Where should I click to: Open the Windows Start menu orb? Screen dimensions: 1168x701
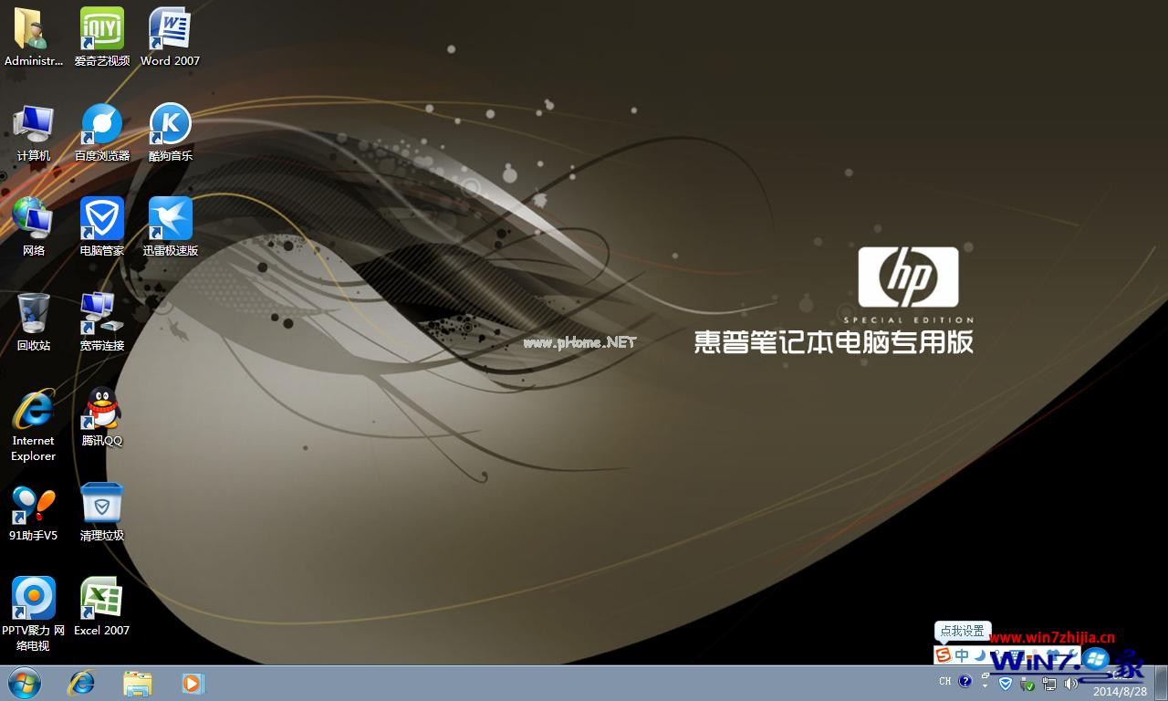(x=24, y=683)
